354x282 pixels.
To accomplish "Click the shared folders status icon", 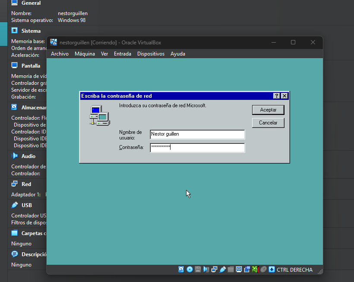I will point(231,270).
